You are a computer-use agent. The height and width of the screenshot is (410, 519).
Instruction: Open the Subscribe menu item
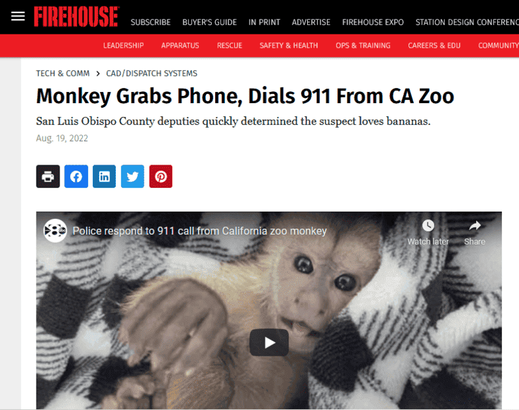point(151,22)
